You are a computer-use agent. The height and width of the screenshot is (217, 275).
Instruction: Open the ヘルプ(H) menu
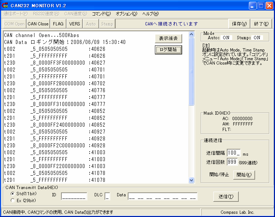(151, 14)
